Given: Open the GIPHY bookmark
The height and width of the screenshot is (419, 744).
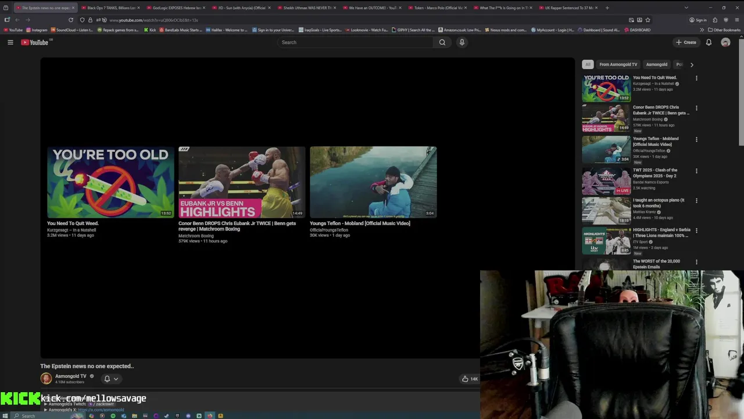Looking at the screenshot, I should click(x=413, y=30).
